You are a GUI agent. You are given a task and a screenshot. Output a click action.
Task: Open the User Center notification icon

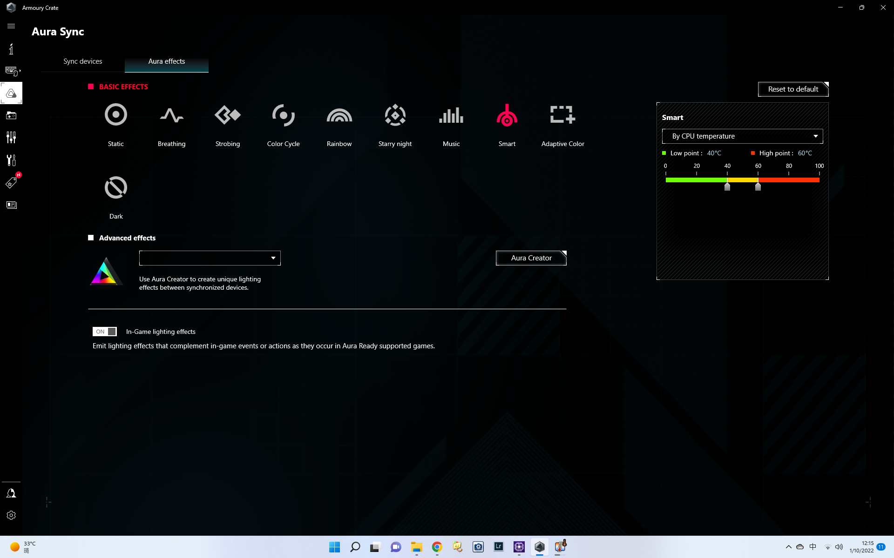(11, 493)
